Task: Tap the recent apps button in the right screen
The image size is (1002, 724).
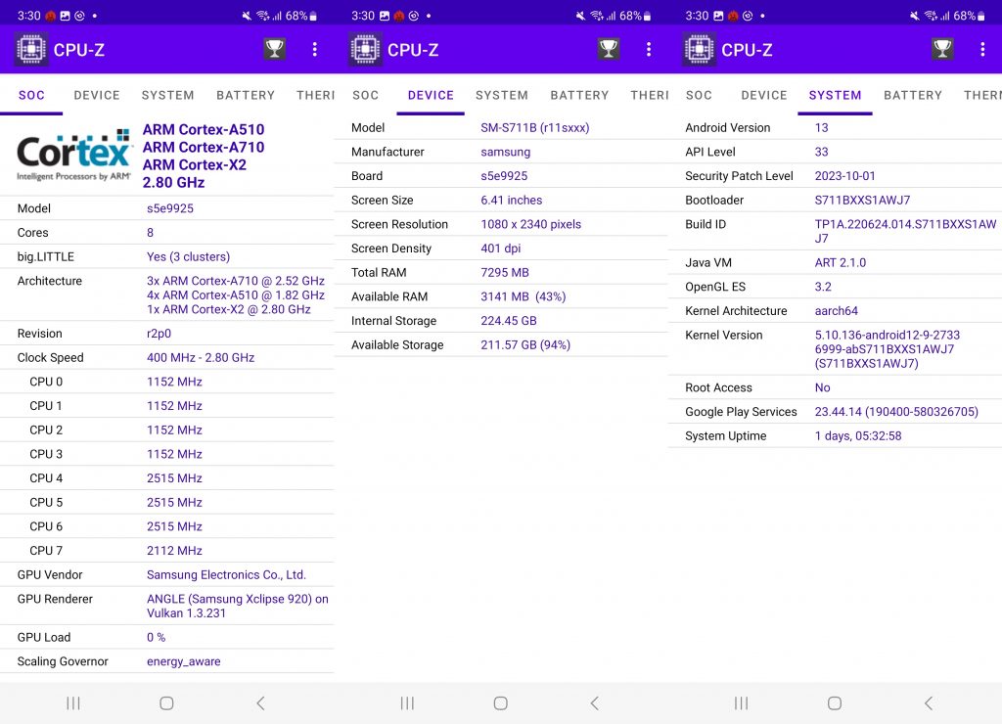Action: (x=742, y=703)
